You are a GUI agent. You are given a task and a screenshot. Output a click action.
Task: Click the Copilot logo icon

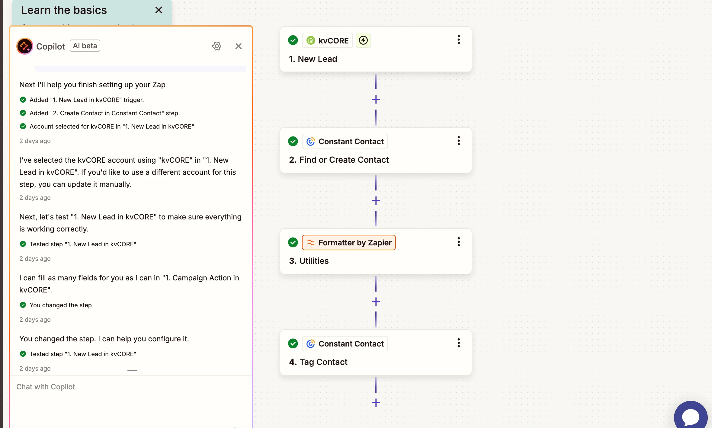click(x=25, y=46)
